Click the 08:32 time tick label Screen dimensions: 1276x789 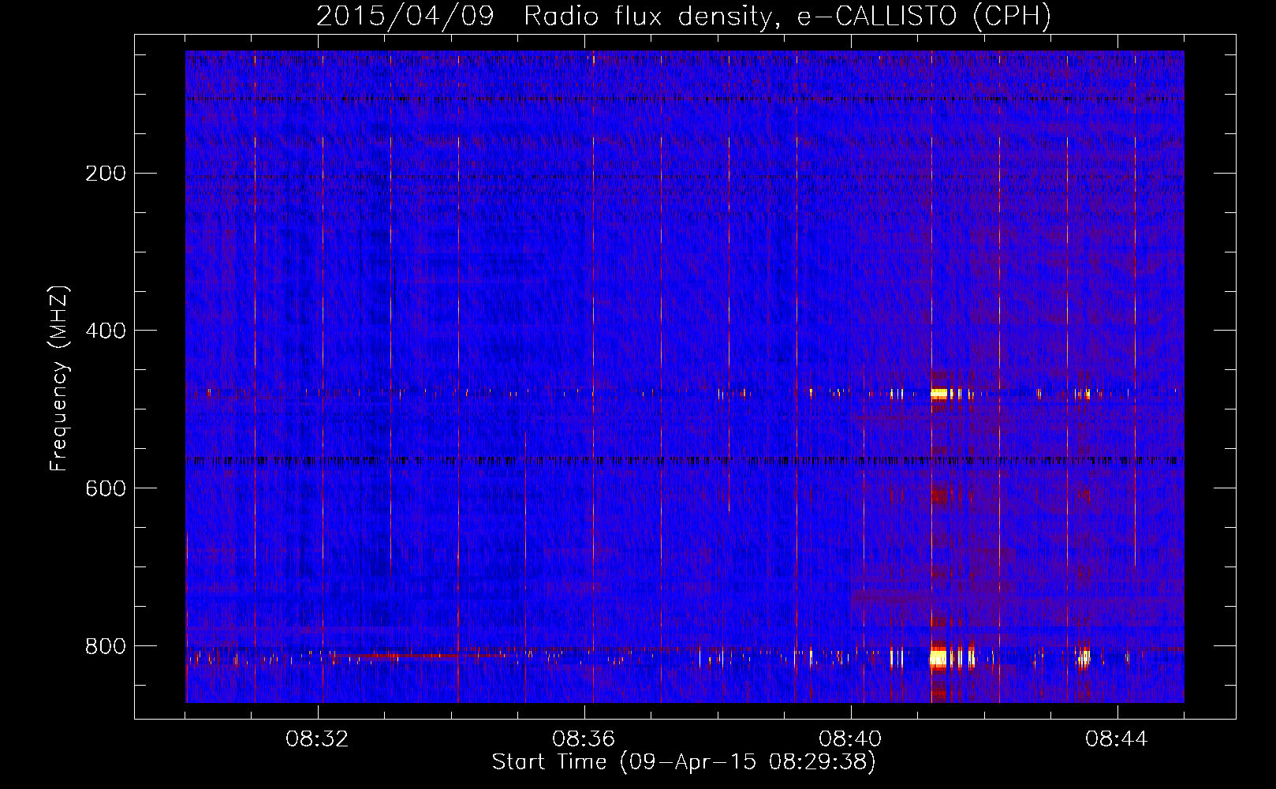(317, 739)
